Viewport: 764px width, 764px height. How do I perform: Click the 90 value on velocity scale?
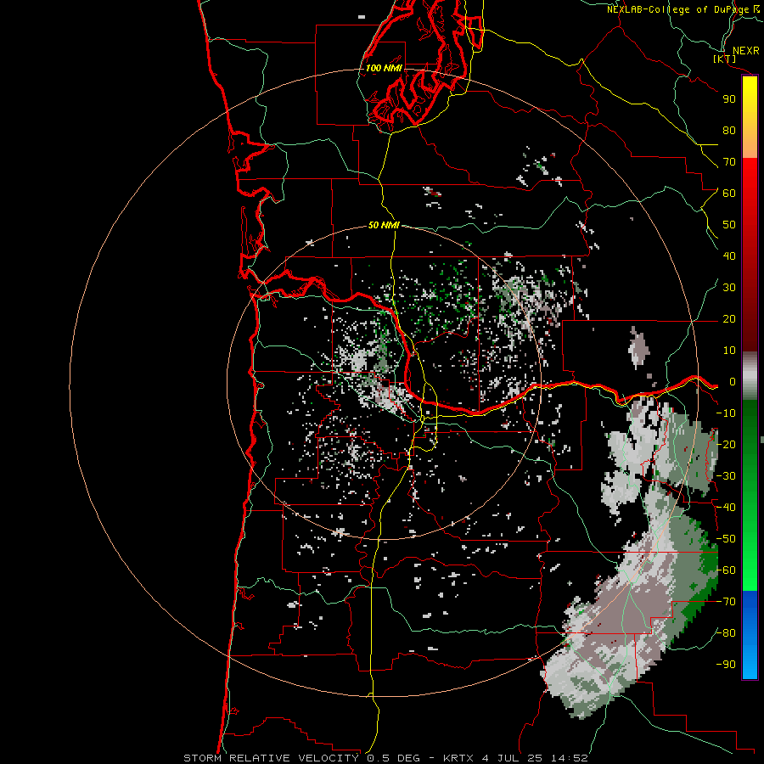729,99
